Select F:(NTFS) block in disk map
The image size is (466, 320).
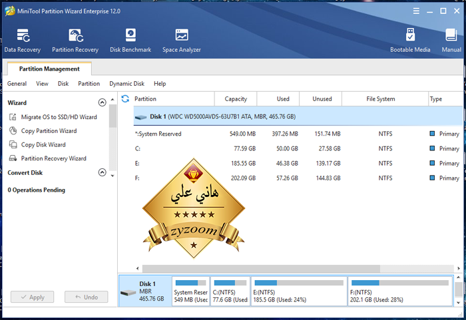tap(400, 291)
